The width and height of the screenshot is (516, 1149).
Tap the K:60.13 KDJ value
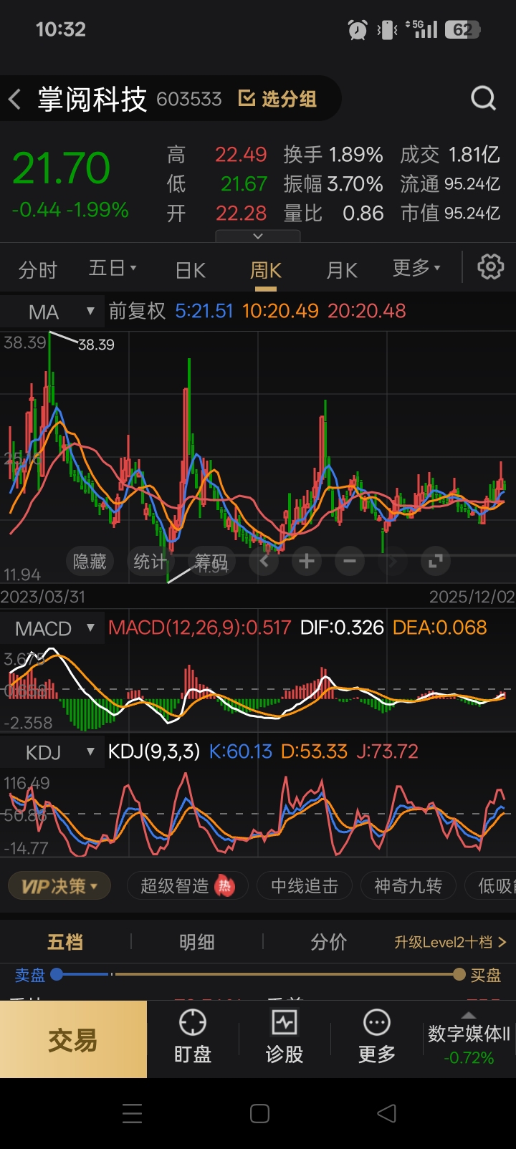click(x=241, y=751)
